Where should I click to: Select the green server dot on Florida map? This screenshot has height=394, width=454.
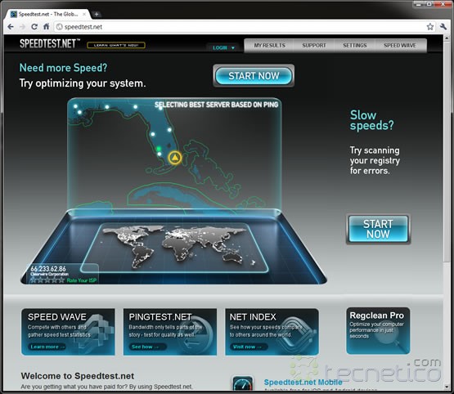tap(159, 149)
